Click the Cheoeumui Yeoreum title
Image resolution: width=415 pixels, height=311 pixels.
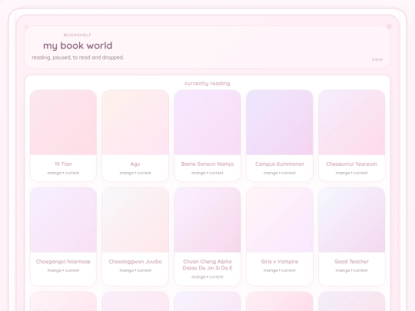351,164
